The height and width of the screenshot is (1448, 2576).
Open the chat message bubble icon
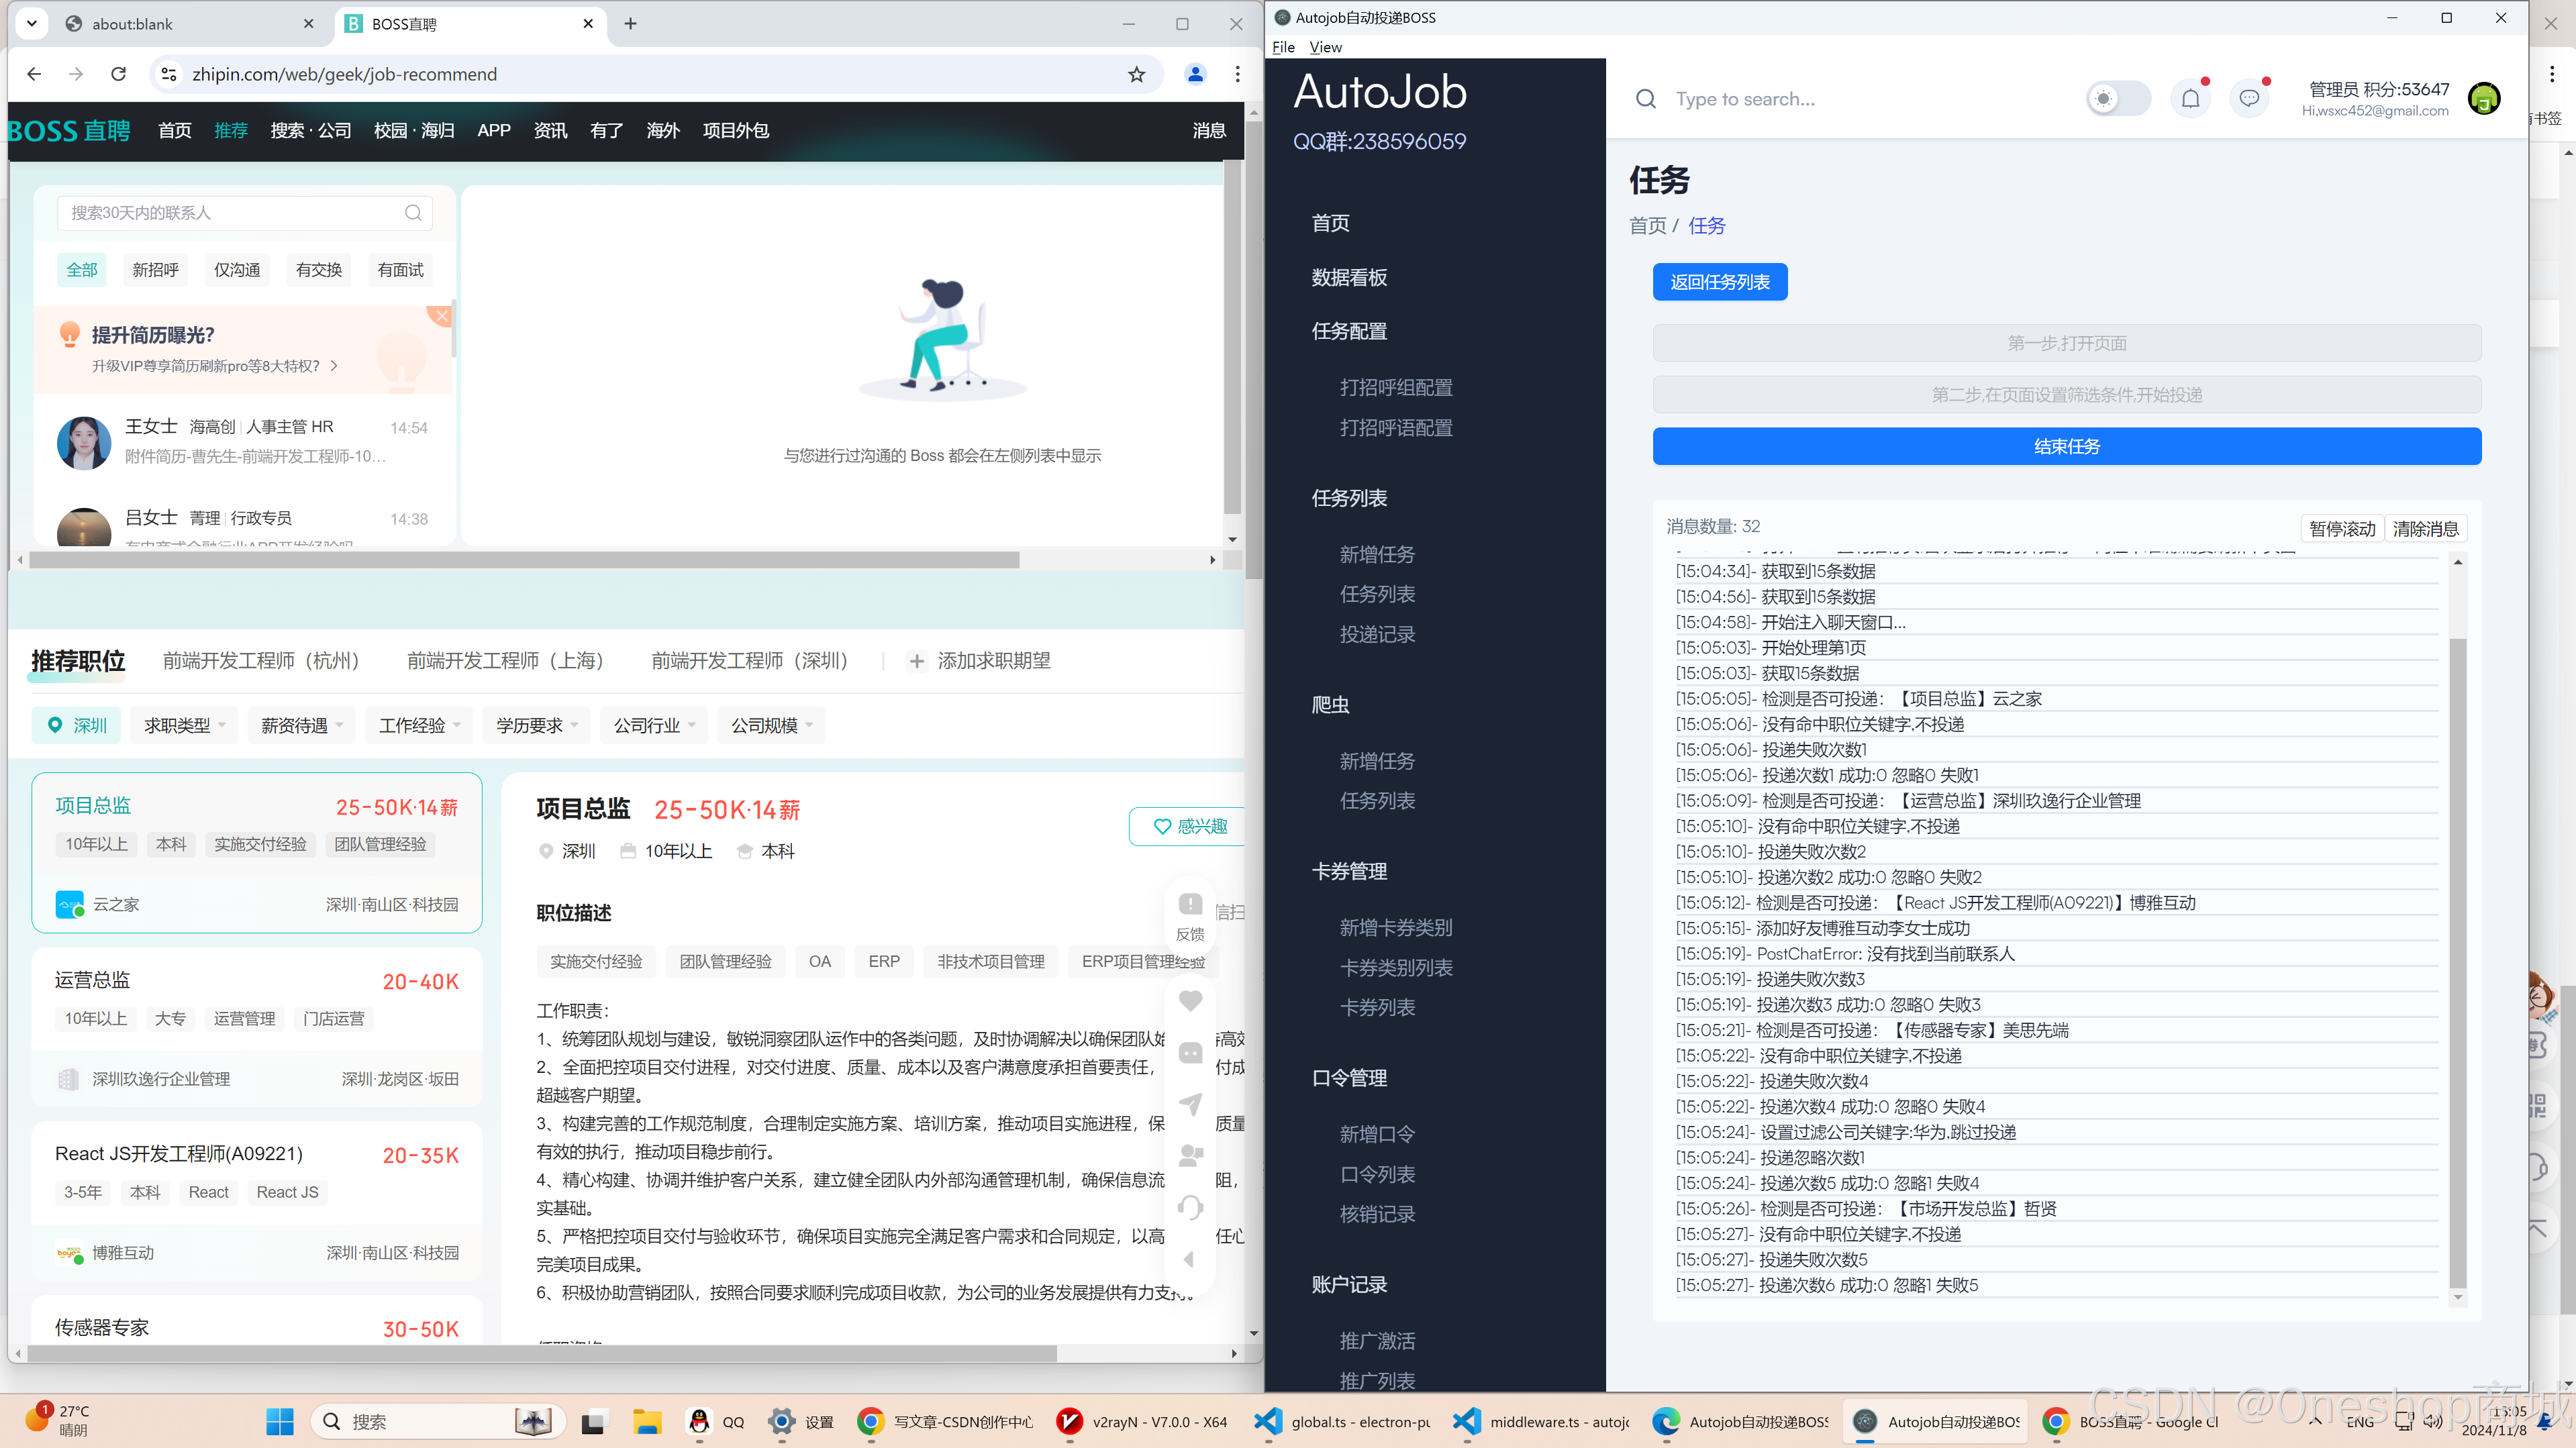click(2249, 99)
